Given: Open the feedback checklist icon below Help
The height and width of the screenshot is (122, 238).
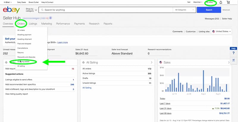Looking at the screenshot, I should [x=234, y=60].
